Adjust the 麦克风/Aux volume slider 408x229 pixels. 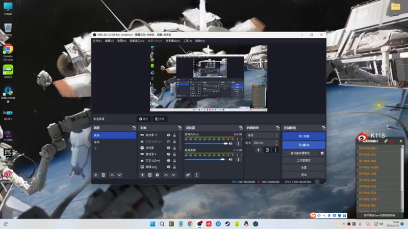206,144
